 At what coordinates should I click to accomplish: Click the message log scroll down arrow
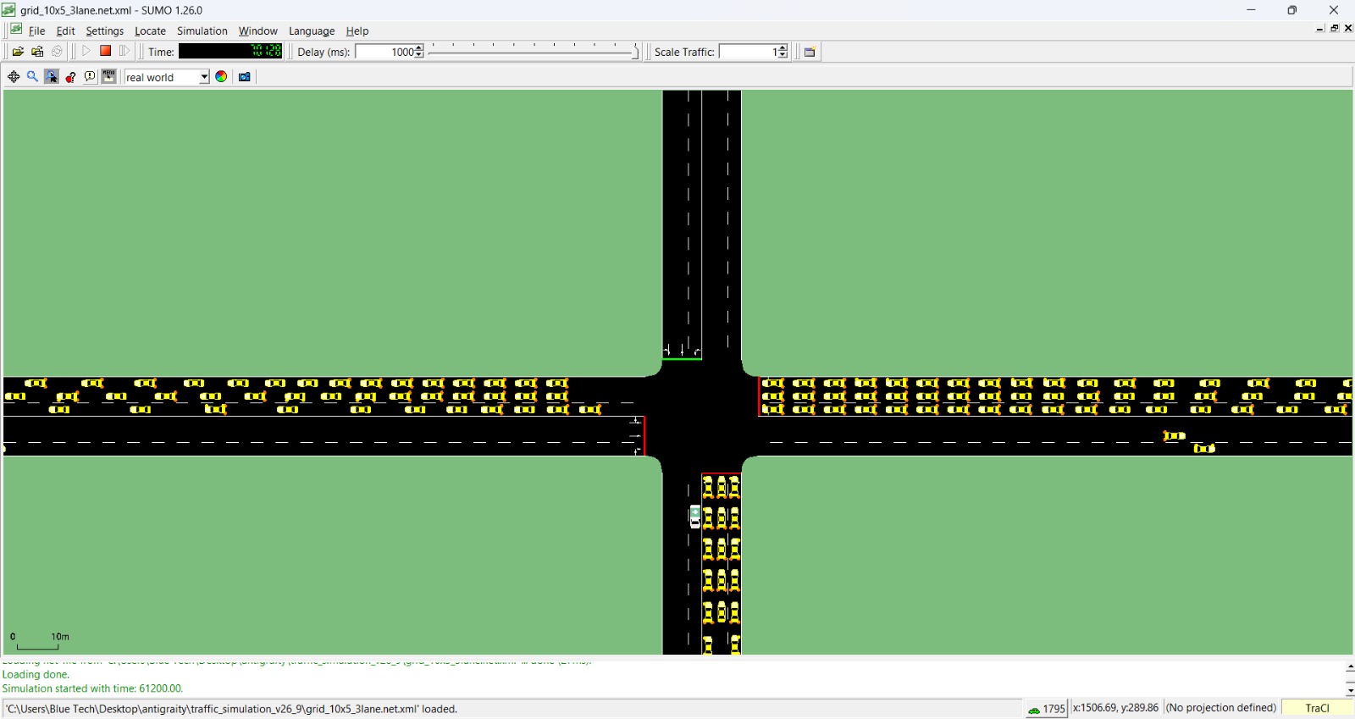pyautogui.click(x=1349, y=690)
